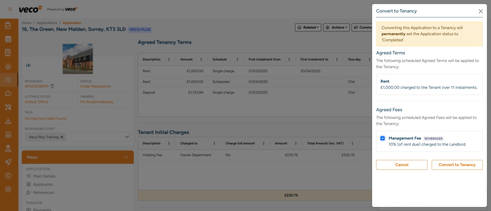Click the property photo thumbnail
Viewport: 491px width, 211px height.
pyautogui.click(x=78, y=59)
